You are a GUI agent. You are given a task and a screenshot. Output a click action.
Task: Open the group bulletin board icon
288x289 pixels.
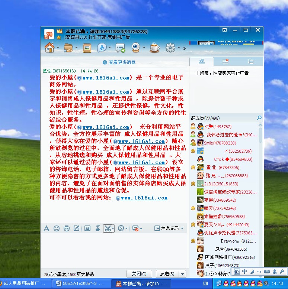(120, 48)
